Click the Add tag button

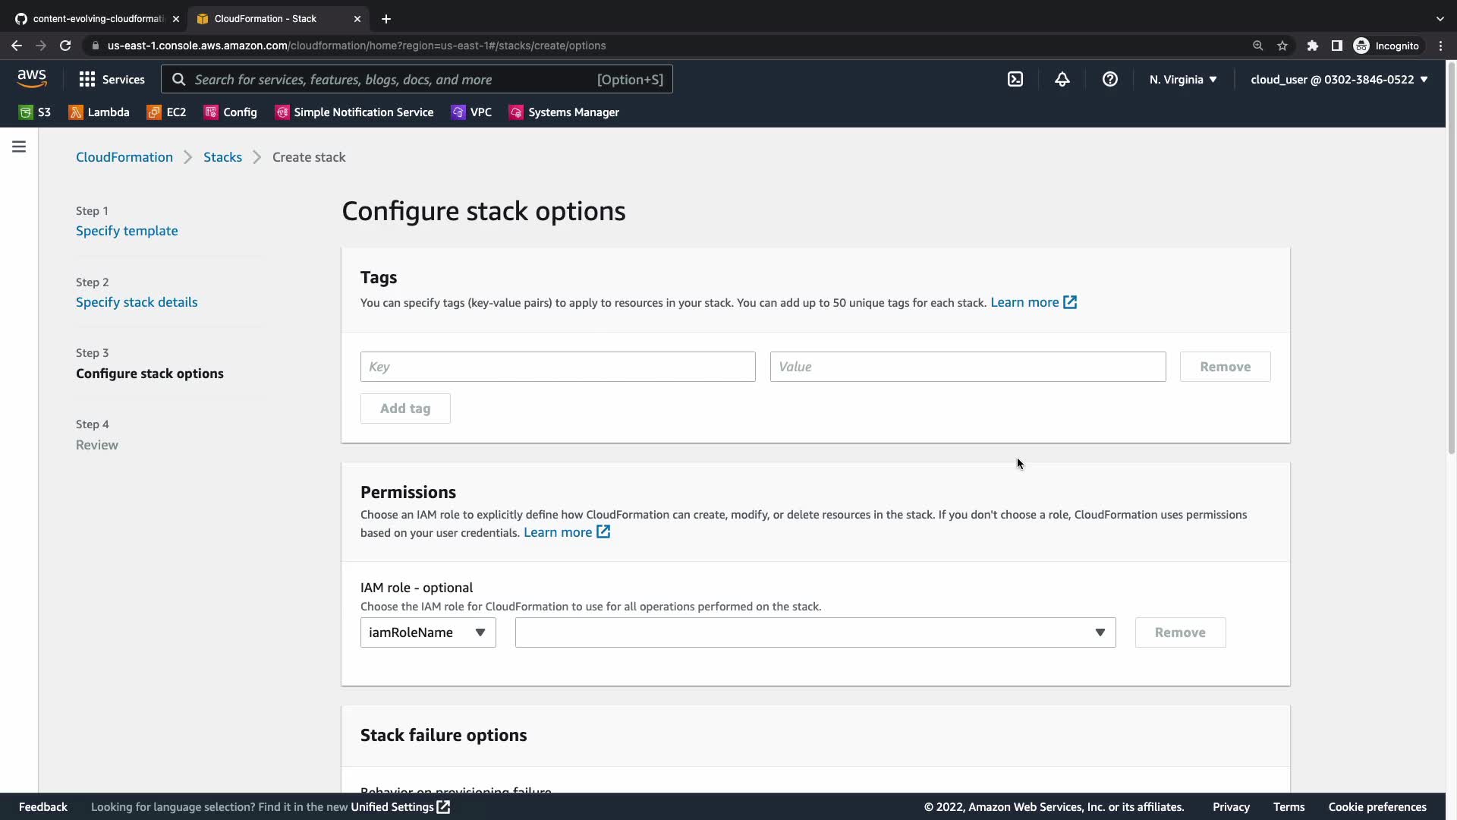pyautogui.click(x=405, y=408)
